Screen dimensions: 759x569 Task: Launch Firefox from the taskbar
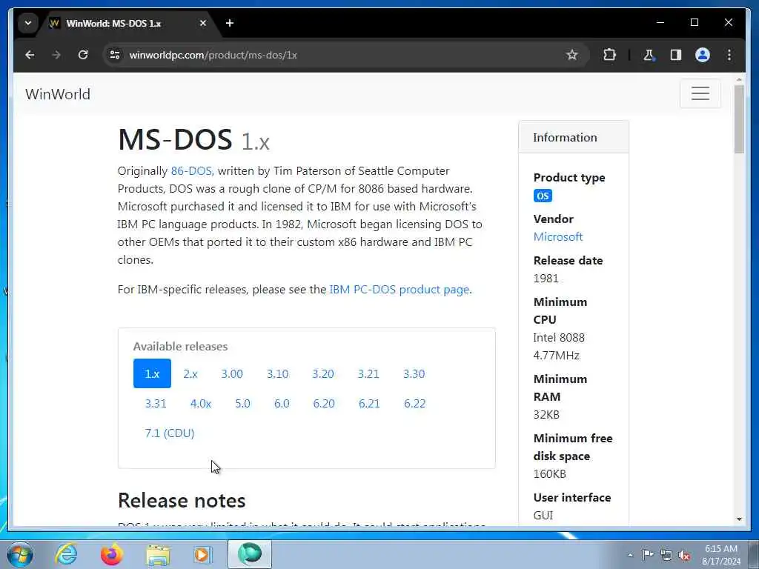(x=112, y=554)
